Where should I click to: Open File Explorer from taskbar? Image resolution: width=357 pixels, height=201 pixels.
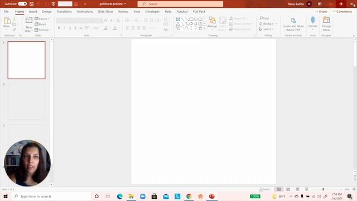(x=131, y=196)
